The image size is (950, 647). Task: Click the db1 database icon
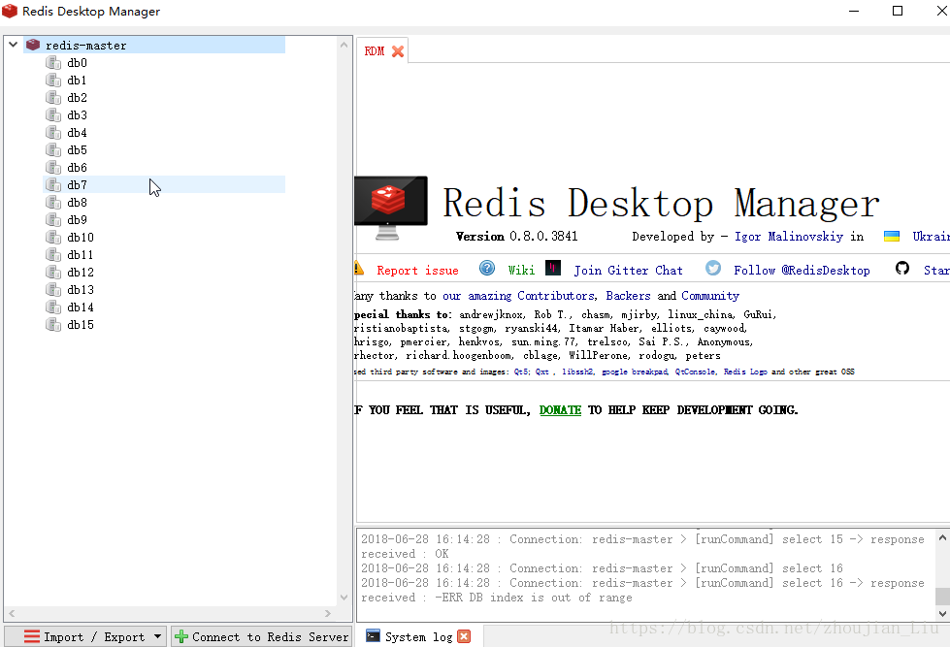pos(53,80)
